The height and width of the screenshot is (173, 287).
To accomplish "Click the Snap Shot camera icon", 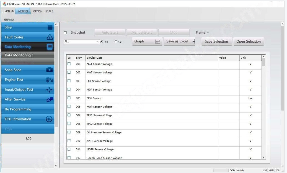I will (x=50, y=70).
